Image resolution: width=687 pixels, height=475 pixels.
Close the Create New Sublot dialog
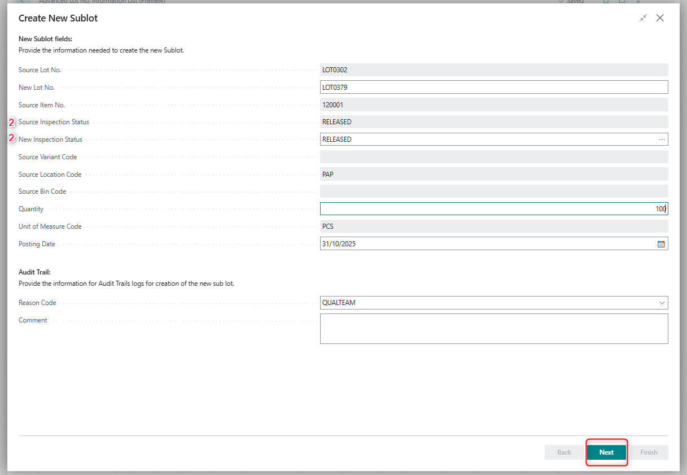click(x=660, y=18)
